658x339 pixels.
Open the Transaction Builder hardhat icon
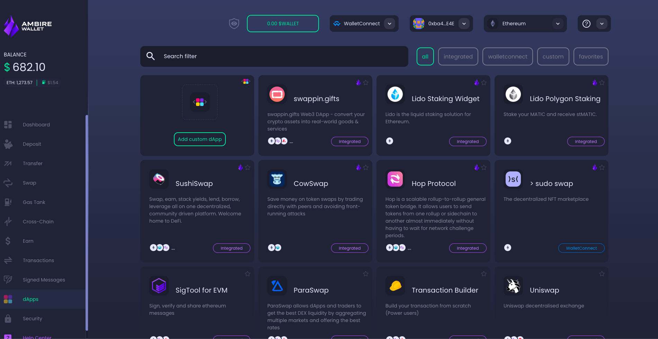point(395,286)
